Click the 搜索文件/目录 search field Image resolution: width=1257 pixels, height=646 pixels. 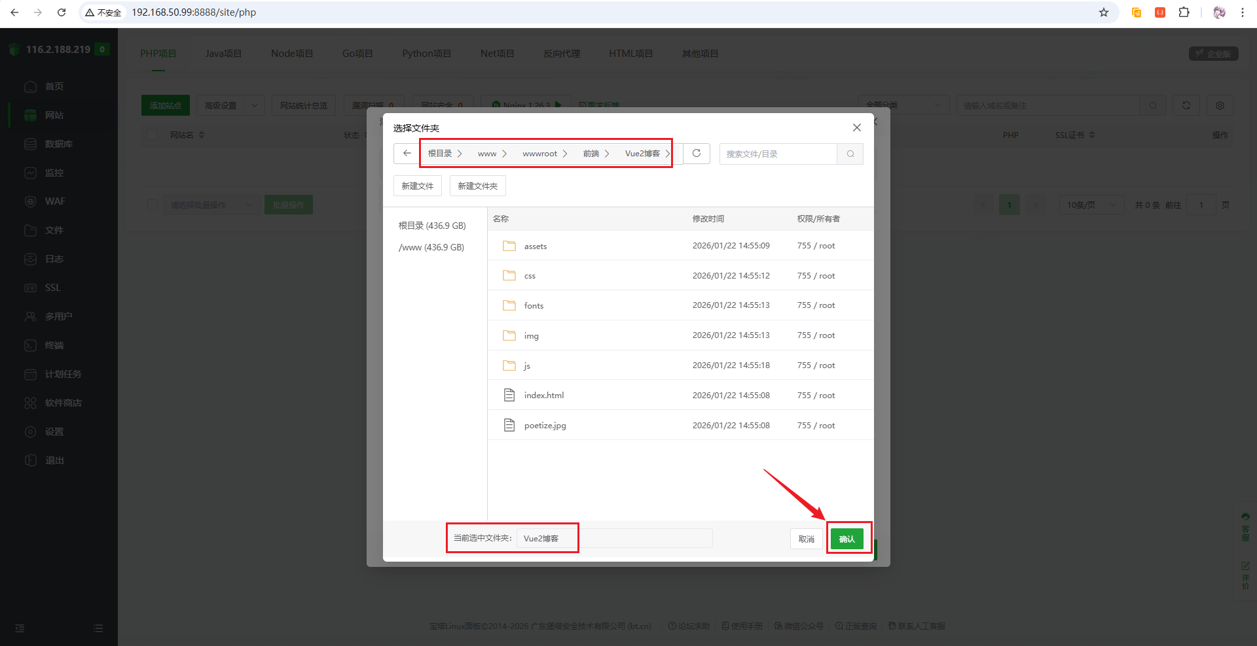pyautogui.click(x=778, y=154)
